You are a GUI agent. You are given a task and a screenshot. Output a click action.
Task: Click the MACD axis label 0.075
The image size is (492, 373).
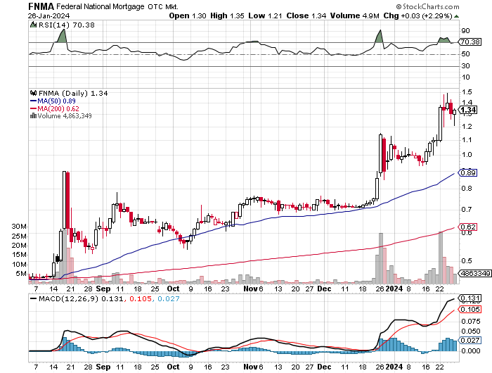[471, 322]
